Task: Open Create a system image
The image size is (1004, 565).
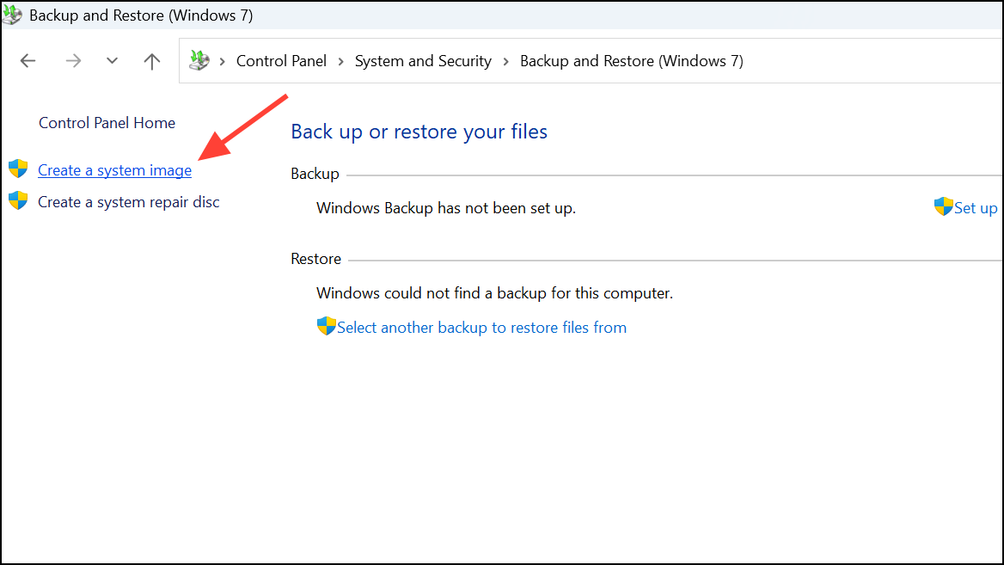Action: pyautogui.click(x=114, y=169)
